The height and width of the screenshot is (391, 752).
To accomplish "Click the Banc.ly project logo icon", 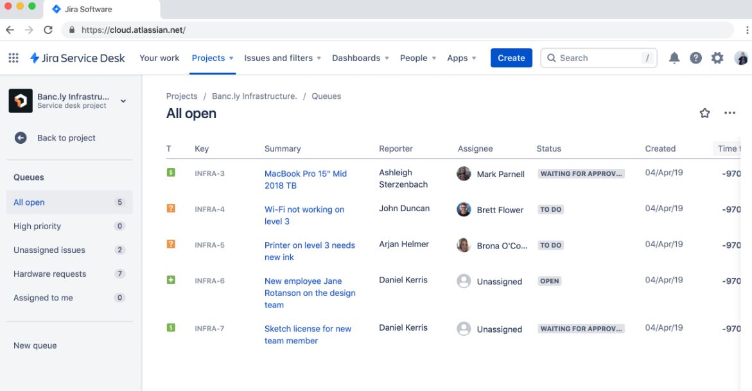I will coord(21,101).
